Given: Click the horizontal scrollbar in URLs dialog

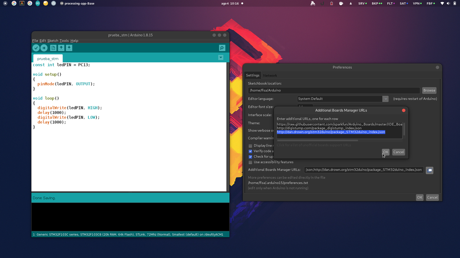Looking at the screenshot, I should [x=317, y=140].
